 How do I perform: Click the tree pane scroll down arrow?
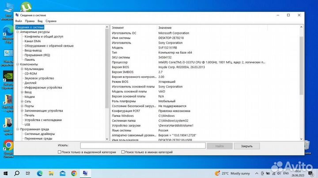107,139
